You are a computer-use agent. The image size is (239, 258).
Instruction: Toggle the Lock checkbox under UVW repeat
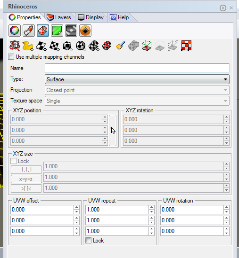[88, 241]
